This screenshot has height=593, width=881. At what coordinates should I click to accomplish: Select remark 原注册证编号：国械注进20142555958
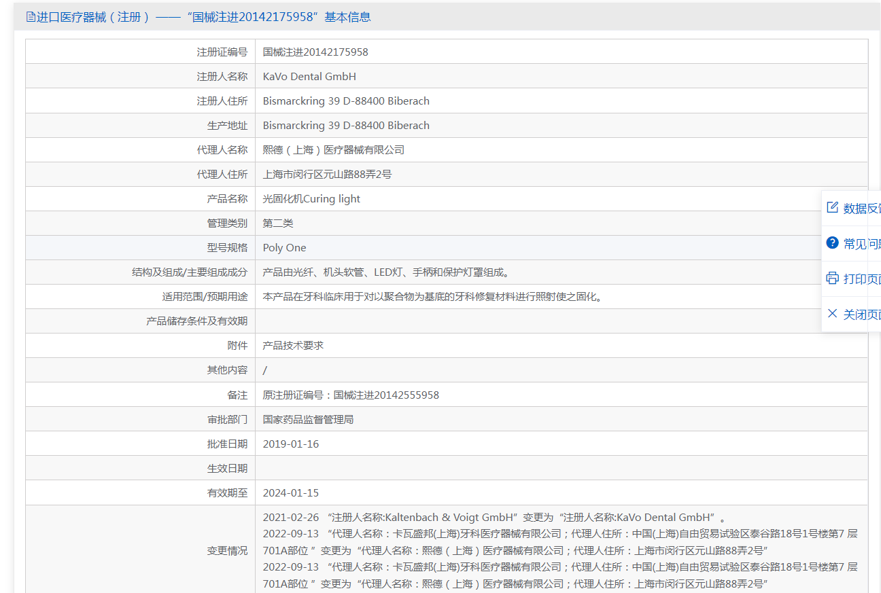pos(351,395)
